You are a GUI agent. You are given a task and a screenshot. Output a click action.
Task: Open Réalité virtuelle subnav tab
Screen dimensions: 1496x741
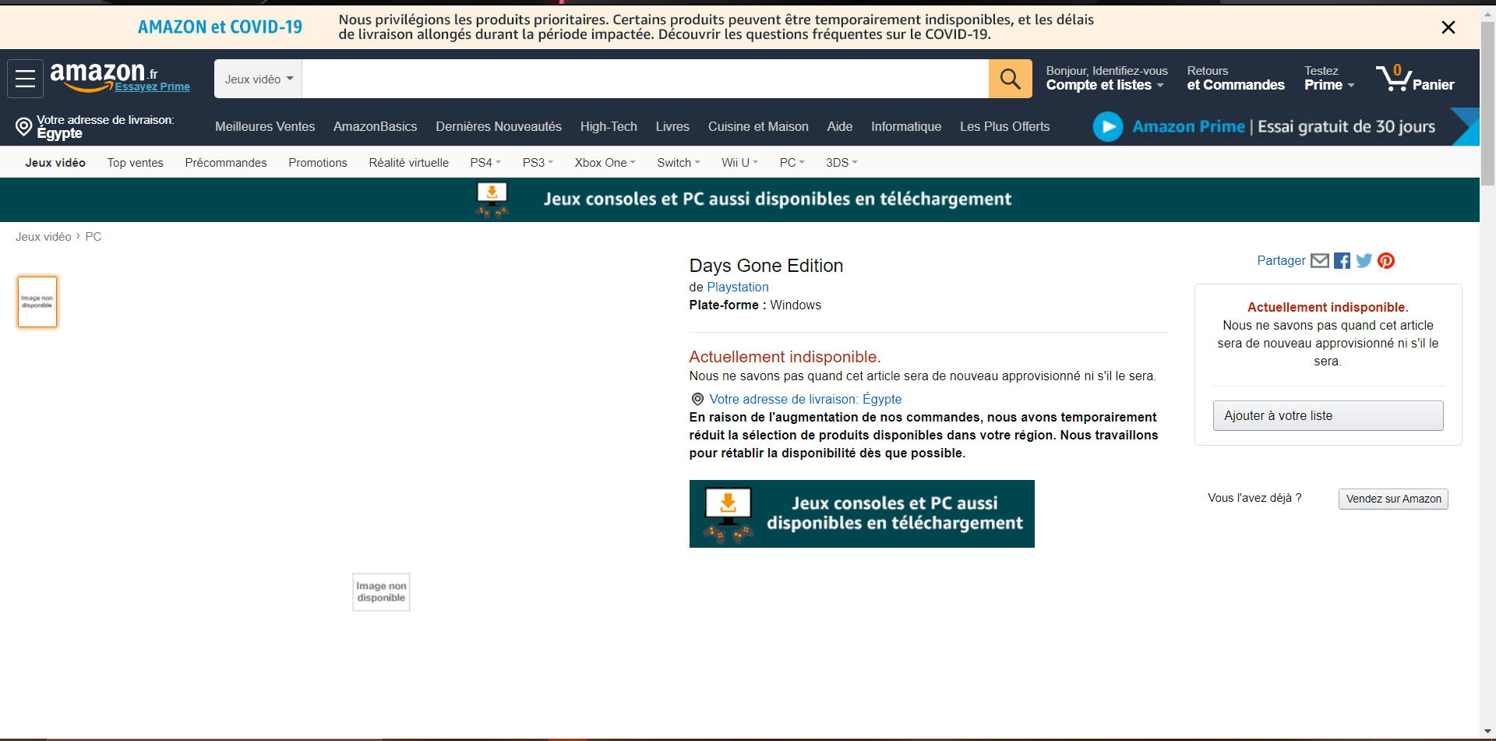[409, 162]
